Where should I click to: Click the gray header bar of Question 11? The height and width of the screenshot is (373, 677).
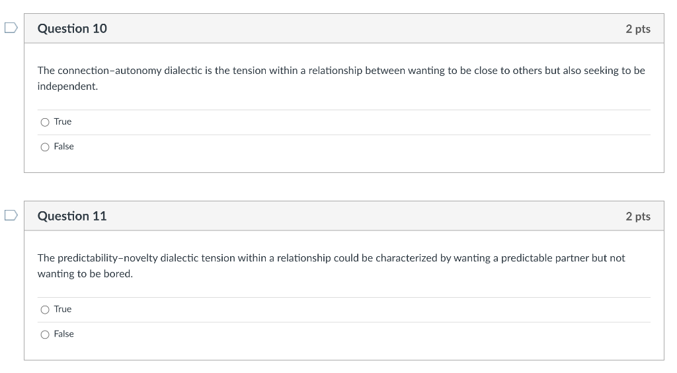tap(344, 216)
